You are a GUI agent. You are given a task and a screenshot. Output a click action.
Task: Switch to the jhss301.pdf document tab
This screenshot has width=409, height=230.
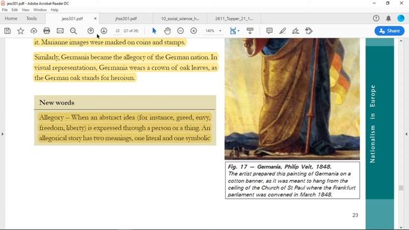point(126,19)
